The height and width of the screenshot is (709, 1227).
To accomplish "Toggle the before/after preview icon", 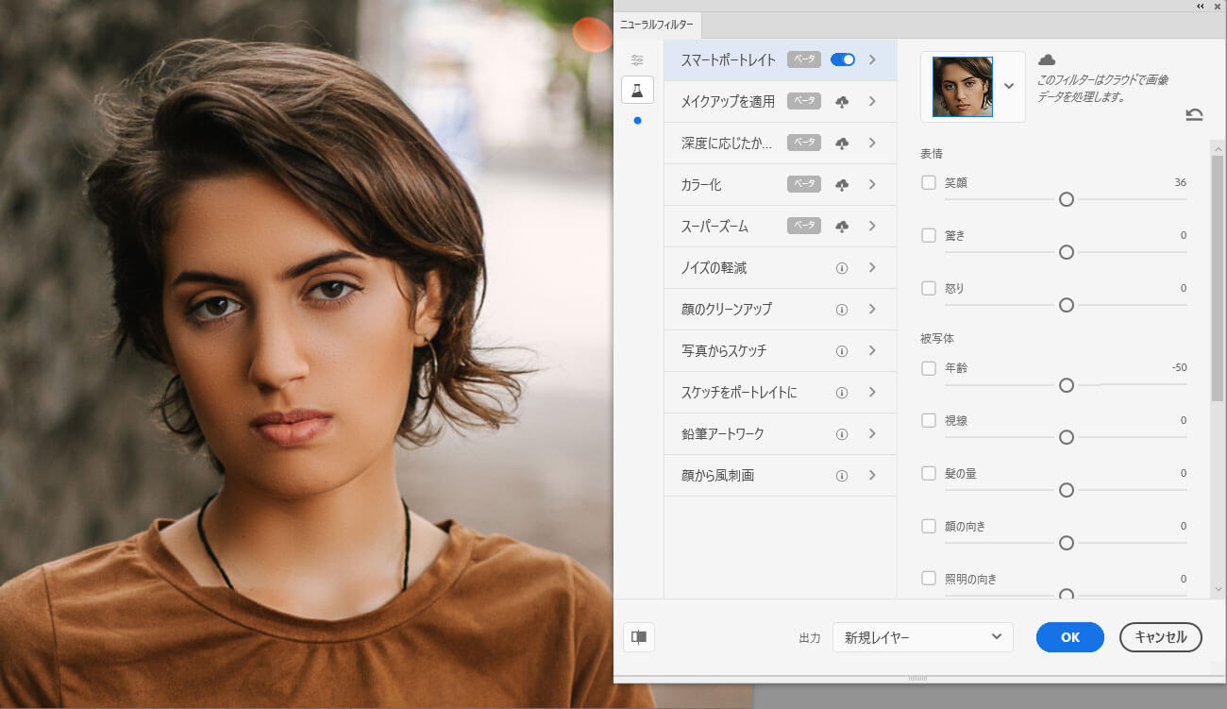I will click(639, 637).
